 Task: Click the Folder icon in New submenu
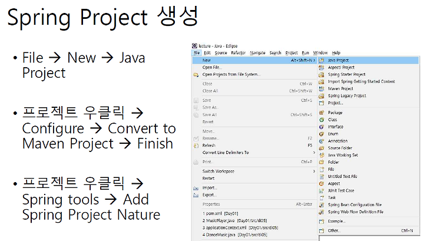322,162
